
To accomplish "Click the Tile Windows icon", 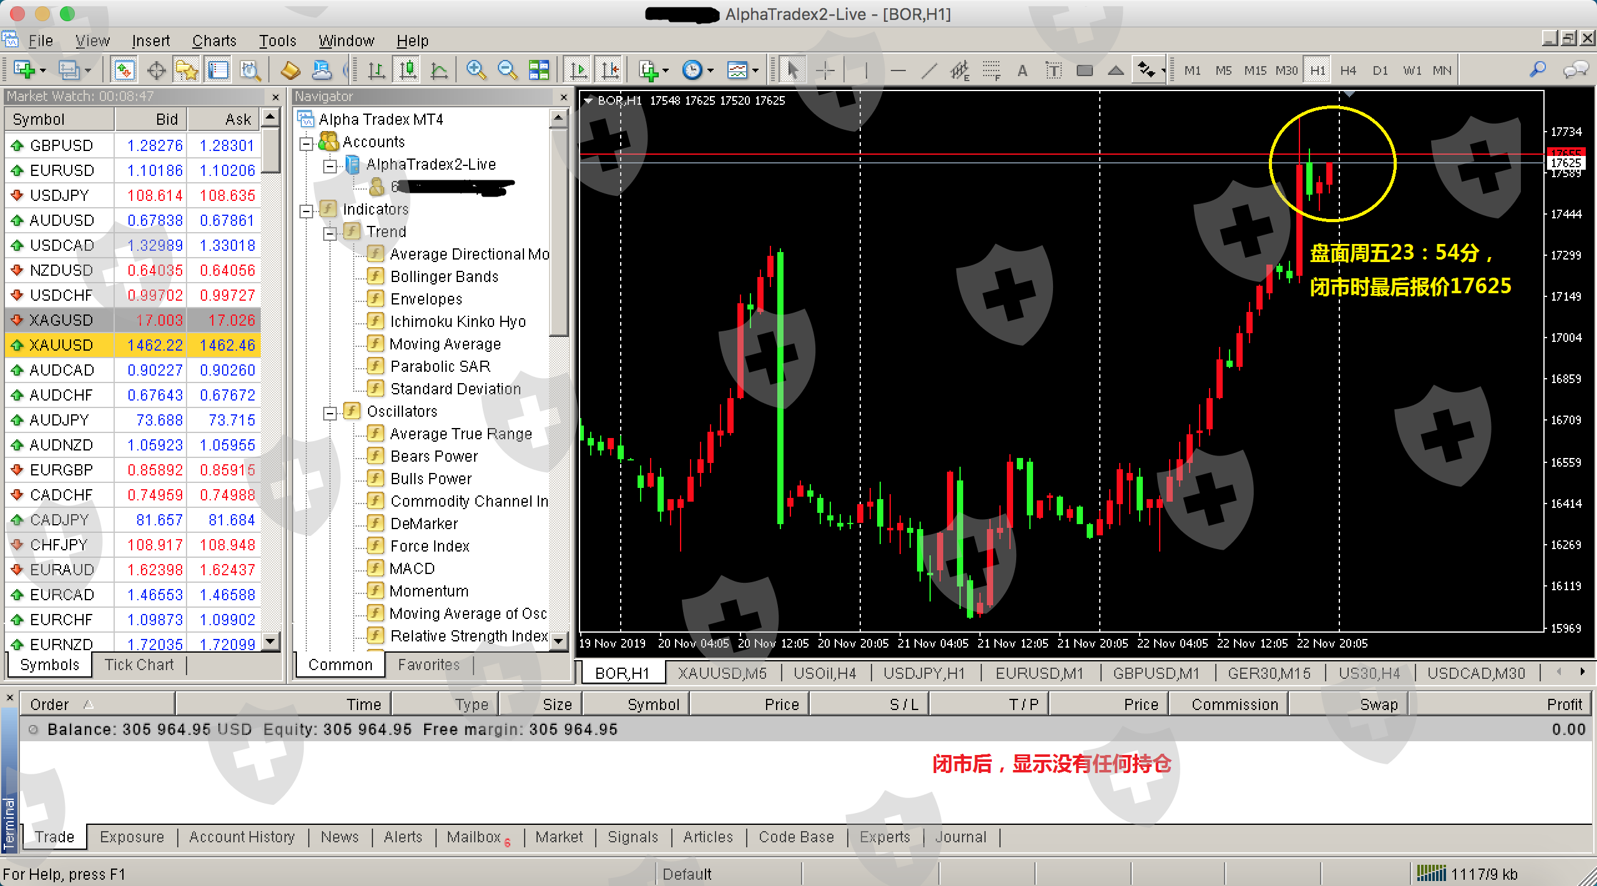I will (538, 70).
